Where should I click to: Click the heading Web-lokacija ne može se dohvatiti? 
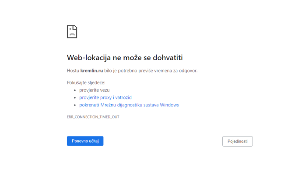coord(125,58)
